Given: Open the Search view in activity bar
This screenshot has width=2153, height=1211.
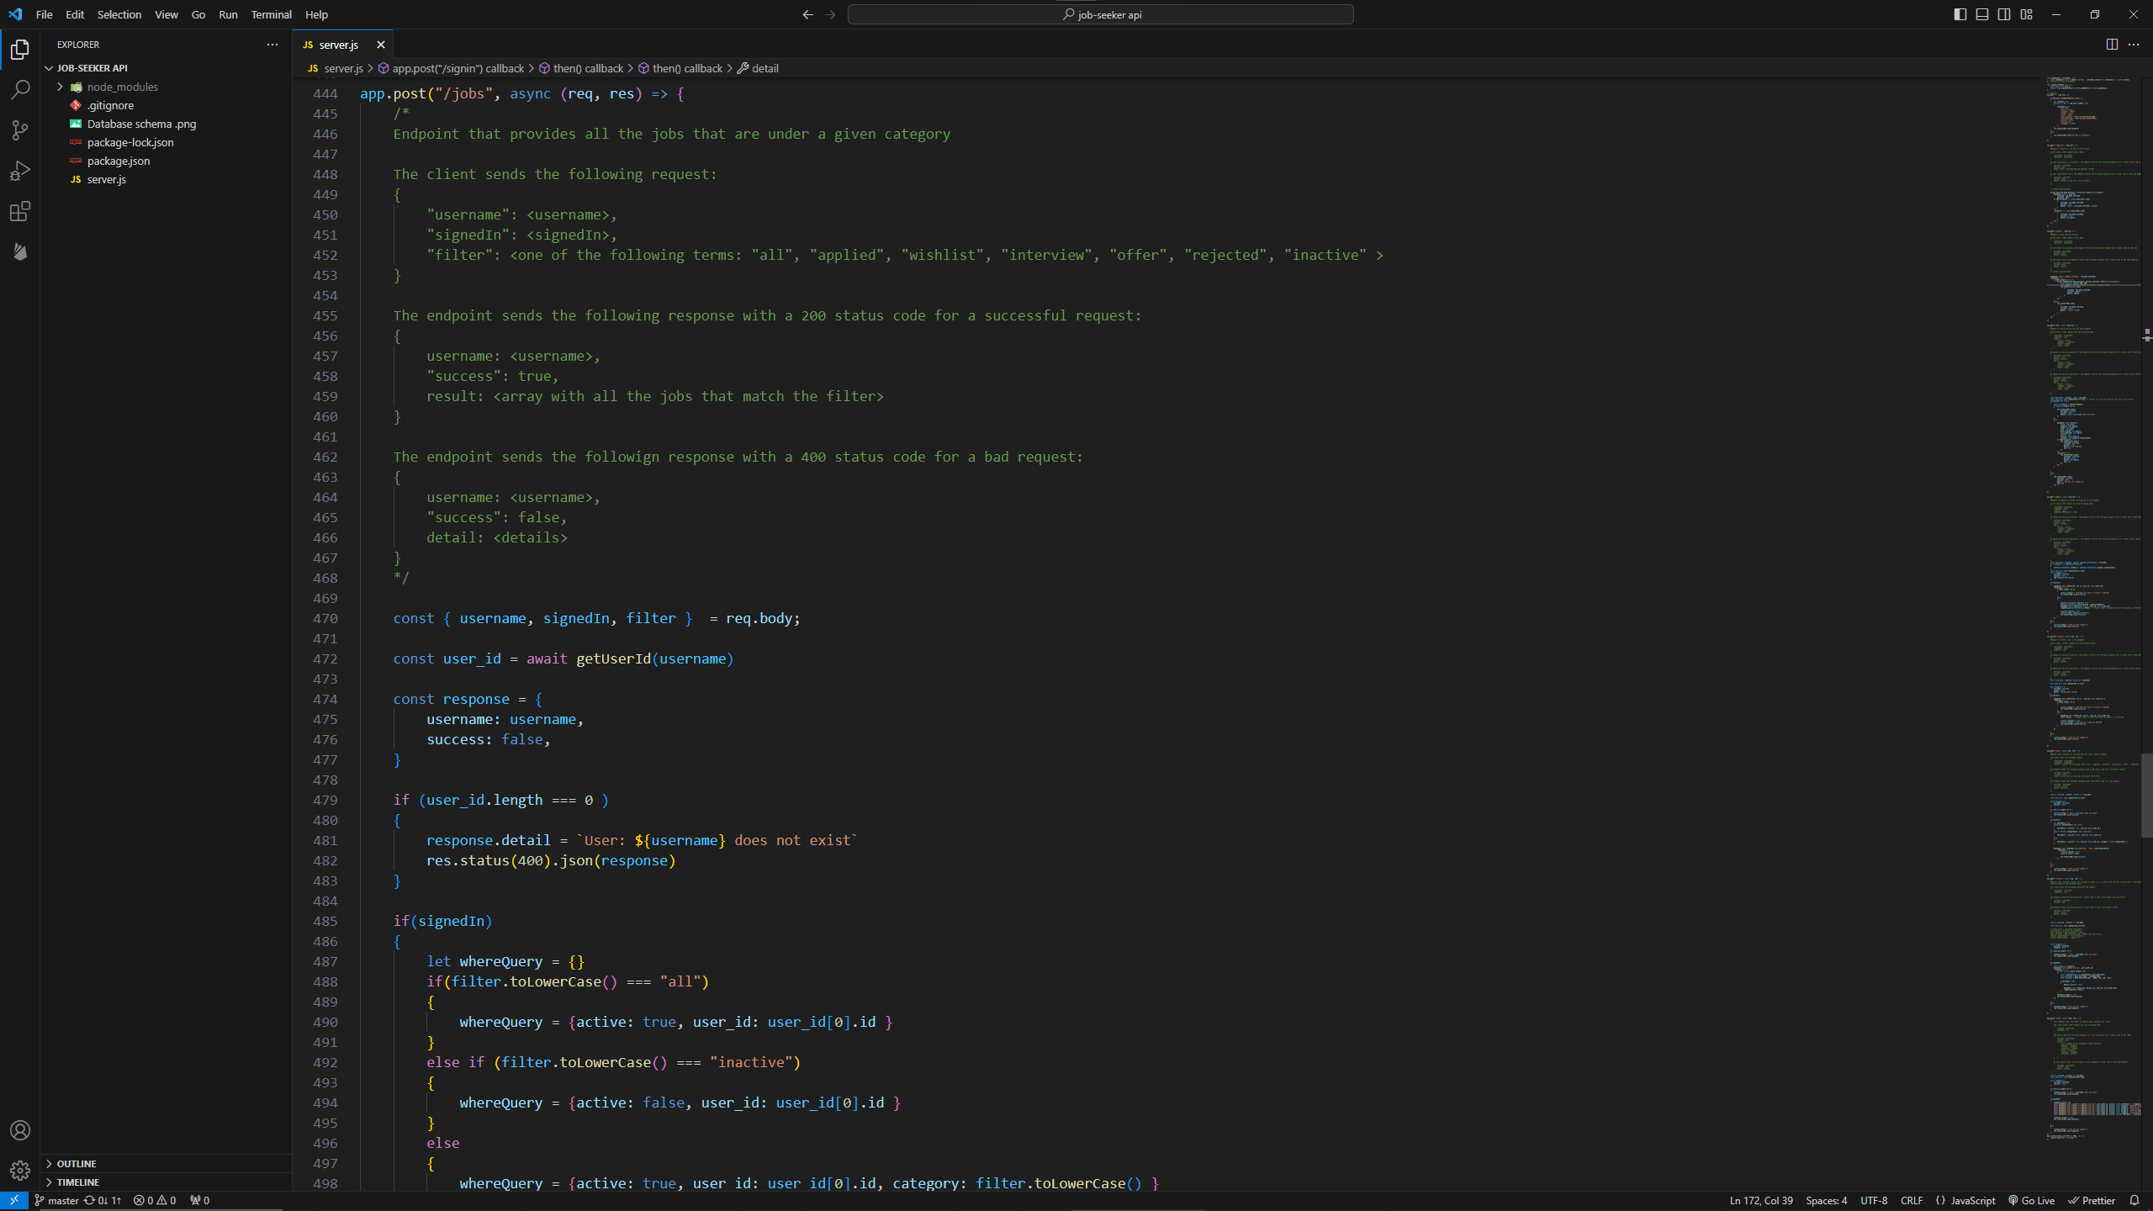Looking at the screenshot, I should 20,90.
